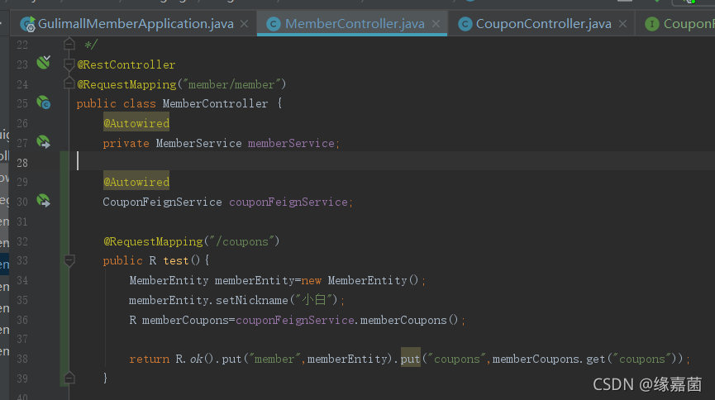Click the test method name on line 33
This screenshot has width=715, height=400.
click(176, 260)
